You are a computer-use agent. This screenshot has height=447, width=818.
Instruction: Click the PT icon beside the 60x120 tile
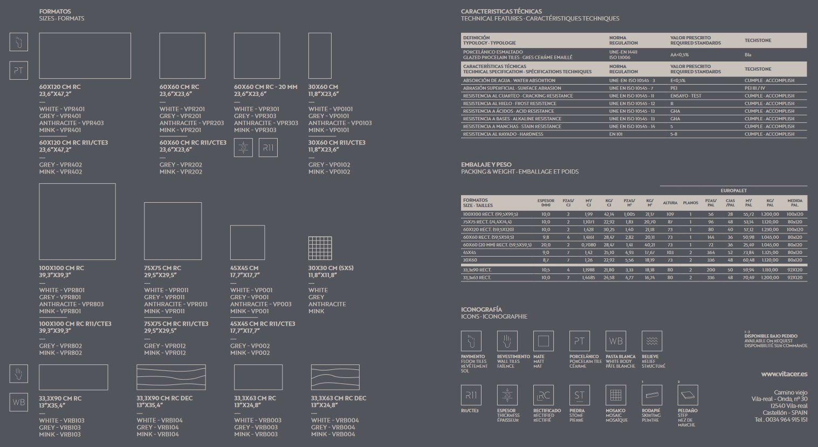click(19, 70)
